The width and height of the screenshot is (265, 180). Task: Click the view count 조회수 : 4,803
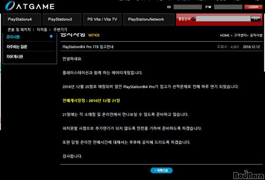point(228,47)
